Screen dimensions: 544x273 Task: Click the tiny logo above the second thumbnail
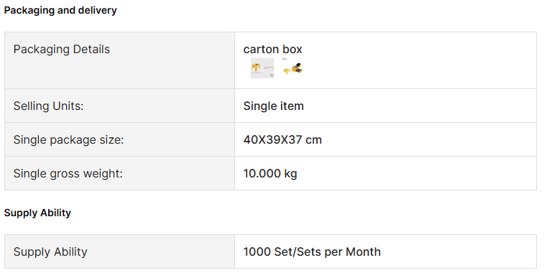click(x=285, y=59)
